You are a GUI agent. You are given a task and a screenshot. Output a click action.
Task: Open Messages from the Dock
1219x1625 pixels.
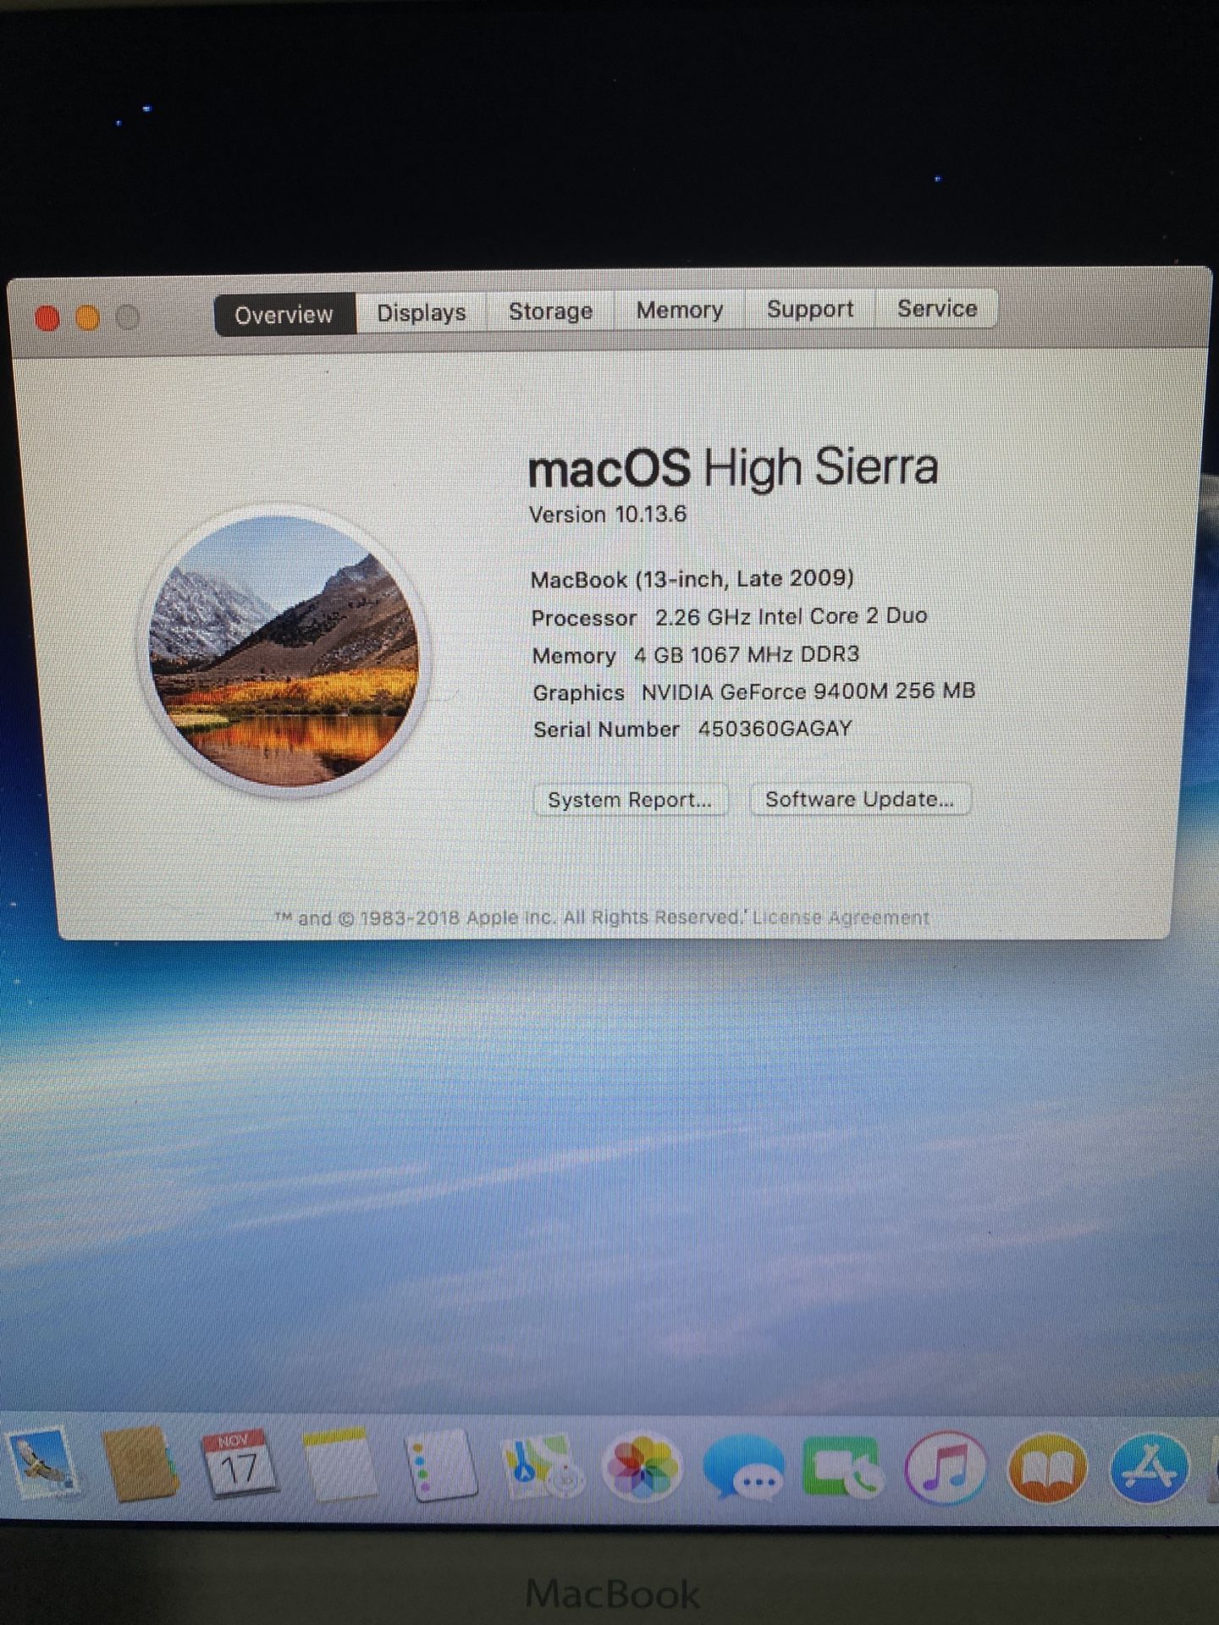click(743, 1468)
